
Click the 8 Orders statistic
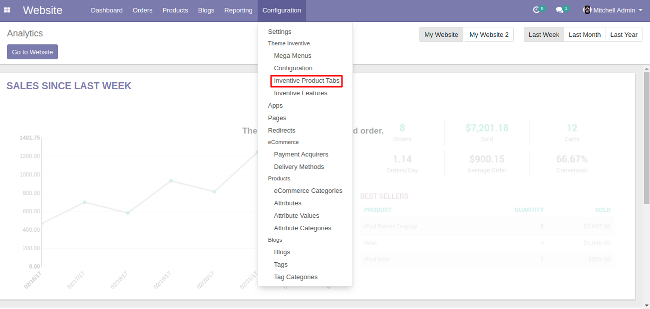[x=402, y=133]
